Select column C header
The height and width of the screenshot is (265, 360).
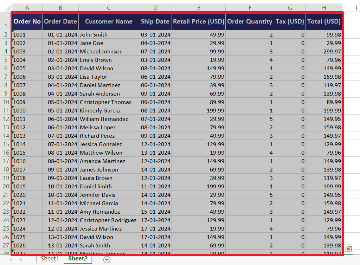pyautogui.click(x=109, y=8)
